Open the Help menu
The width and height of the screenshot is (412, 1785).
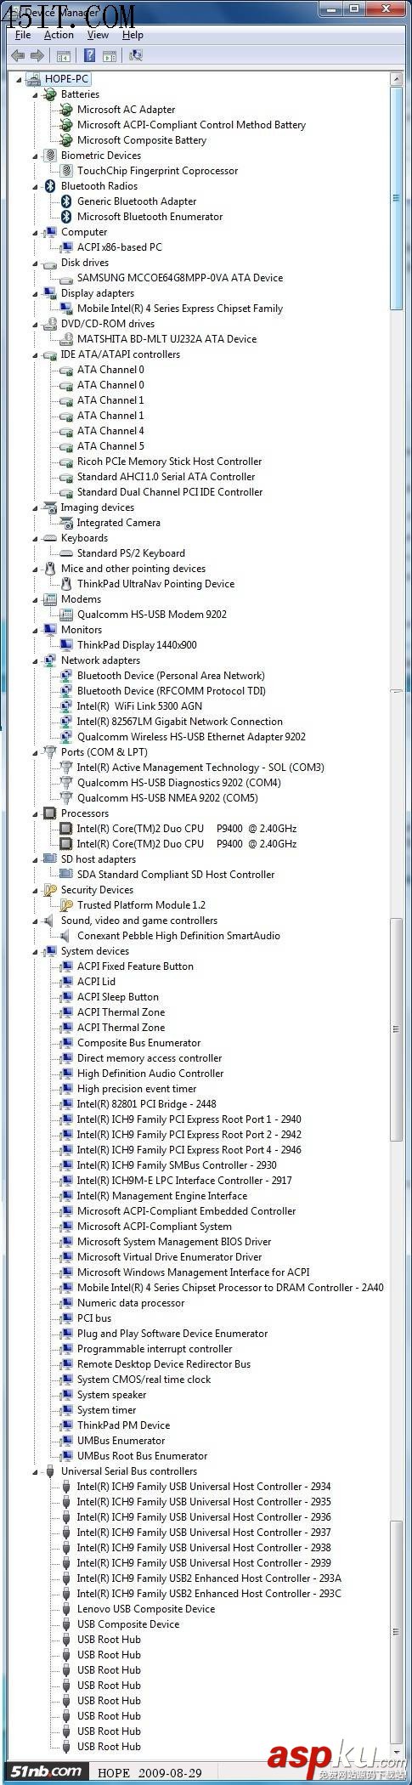coord(133,35)
